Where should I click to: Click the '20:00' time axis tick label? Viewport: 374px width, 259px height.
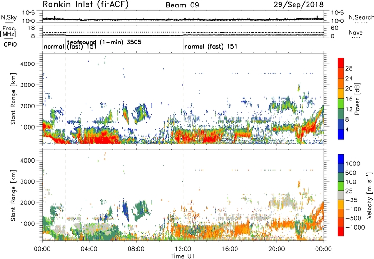pos(277,249)
